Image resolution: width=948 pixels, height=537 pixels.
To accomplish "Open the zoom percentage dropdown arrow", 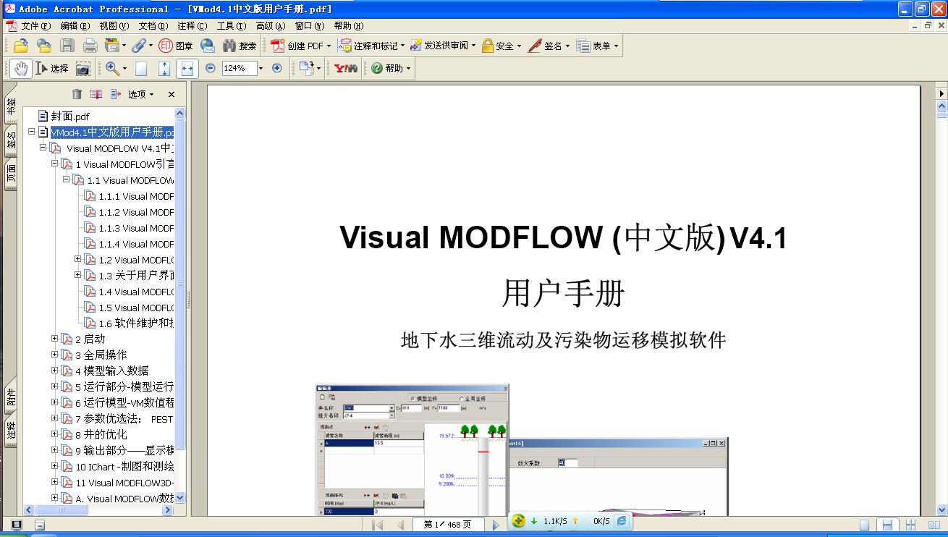I will 261,68.
